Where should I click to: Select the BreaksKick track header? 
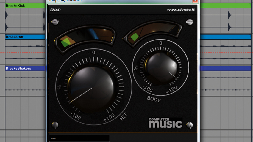pos(25,6)
